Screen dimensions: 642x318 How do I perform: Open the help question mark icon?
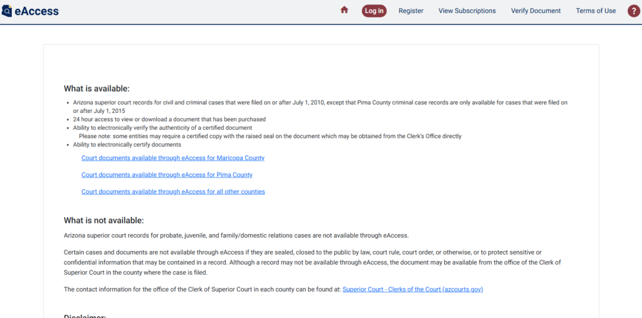pos(633,11)
